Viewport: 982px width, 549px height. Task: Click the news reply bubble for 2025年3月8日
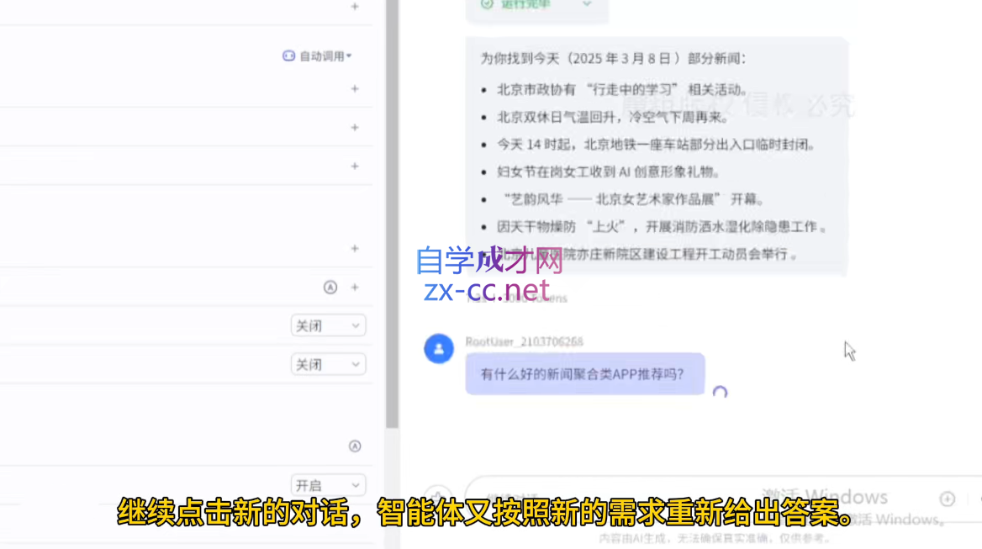pyautogui.click(x=656, y=156)
